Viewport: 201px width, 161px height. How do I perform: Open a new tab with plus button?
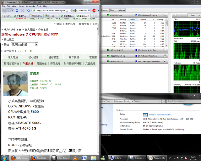click(x=95, y=16)
